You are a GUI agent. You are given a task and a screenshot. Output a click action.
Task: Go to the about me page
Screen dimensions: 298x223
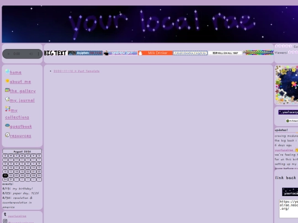pyautogui.click(x=20, y=81)
